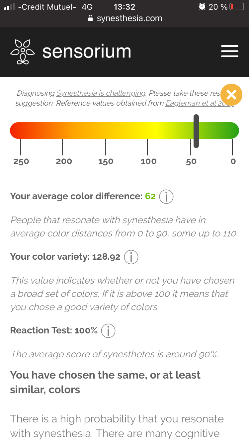
Task: Dismiss the notice with the orange X button
Action: coord(231,95)
